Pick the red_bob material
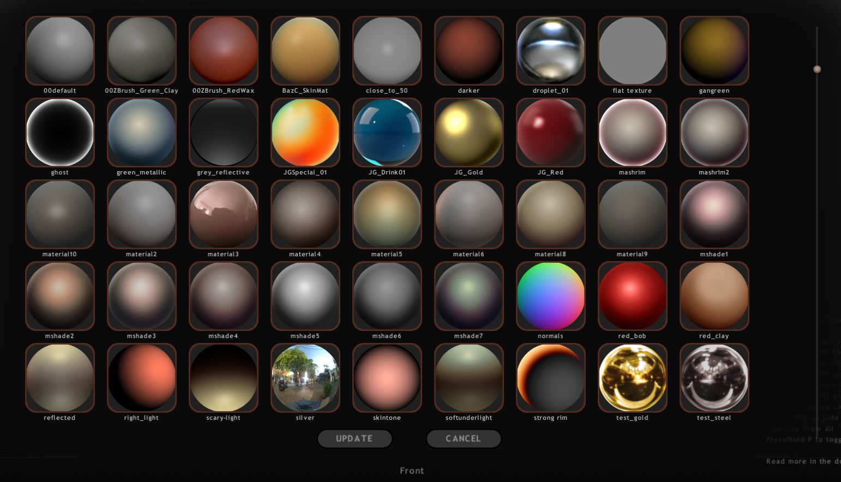Screen dimensions: 841x482 point(633,296)
